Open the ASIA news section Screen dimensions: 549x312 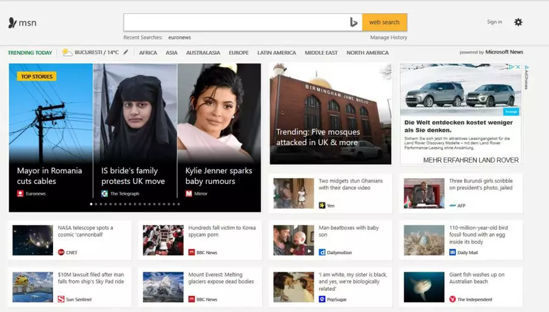tap(171, 52)
